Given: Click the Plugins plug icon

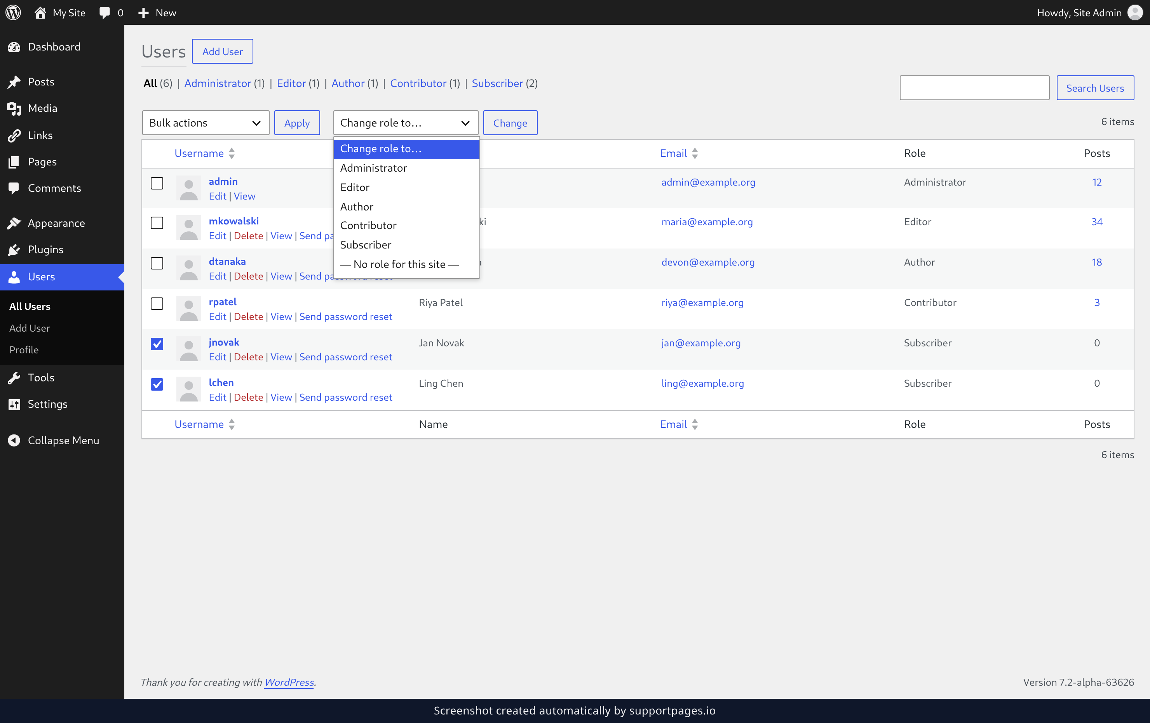Looking at the screenshot, I should tap(14, 250).
